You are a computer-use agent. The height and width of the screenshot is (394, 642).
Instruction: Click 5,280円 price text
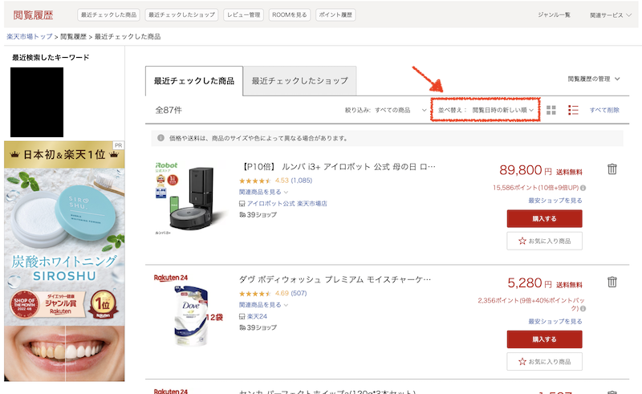tap(530, 283)
